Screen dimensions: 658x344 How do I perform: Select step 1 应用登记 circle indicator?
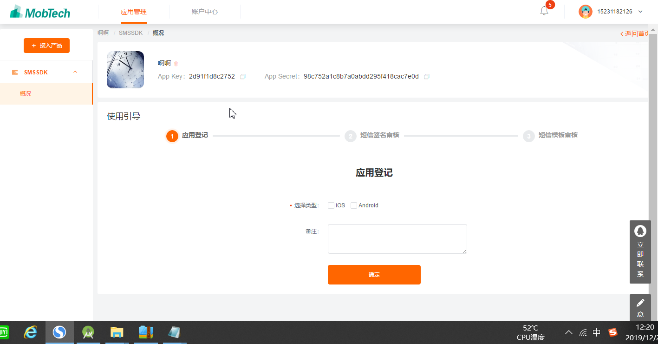coord(171,136)
